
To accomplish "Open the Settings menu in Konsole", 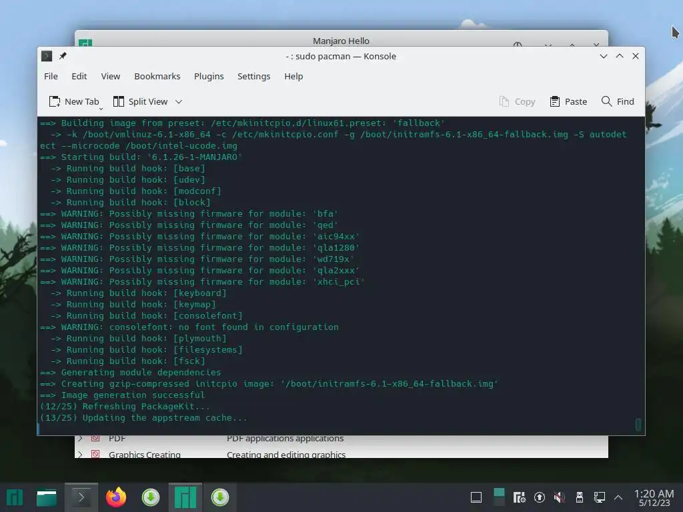I will point(253,76).
